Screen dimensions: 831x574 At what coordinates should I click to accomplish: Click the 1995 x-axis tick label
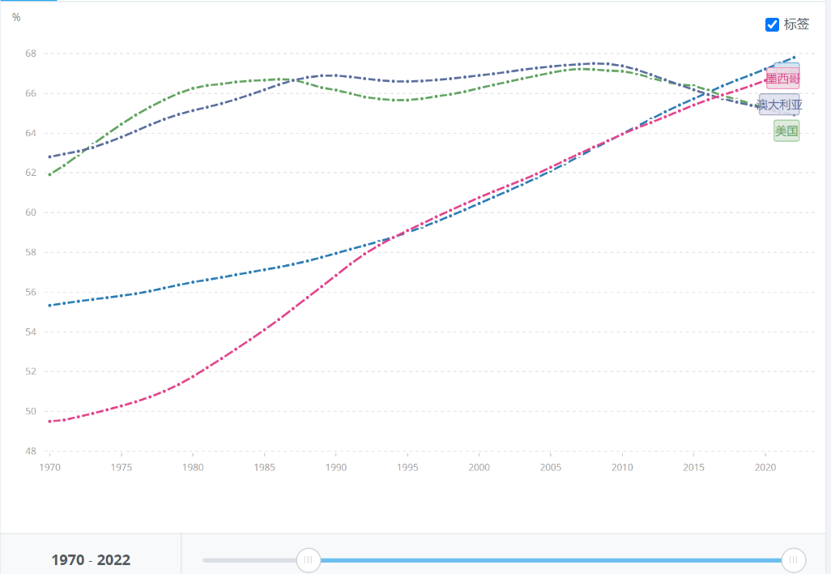click(x=407, y=467)
